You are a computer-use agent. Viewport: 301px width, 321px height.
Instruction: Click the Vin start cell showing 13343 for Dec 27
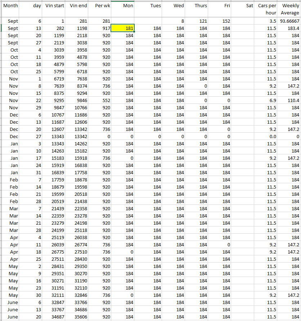[x=55, y=137]
